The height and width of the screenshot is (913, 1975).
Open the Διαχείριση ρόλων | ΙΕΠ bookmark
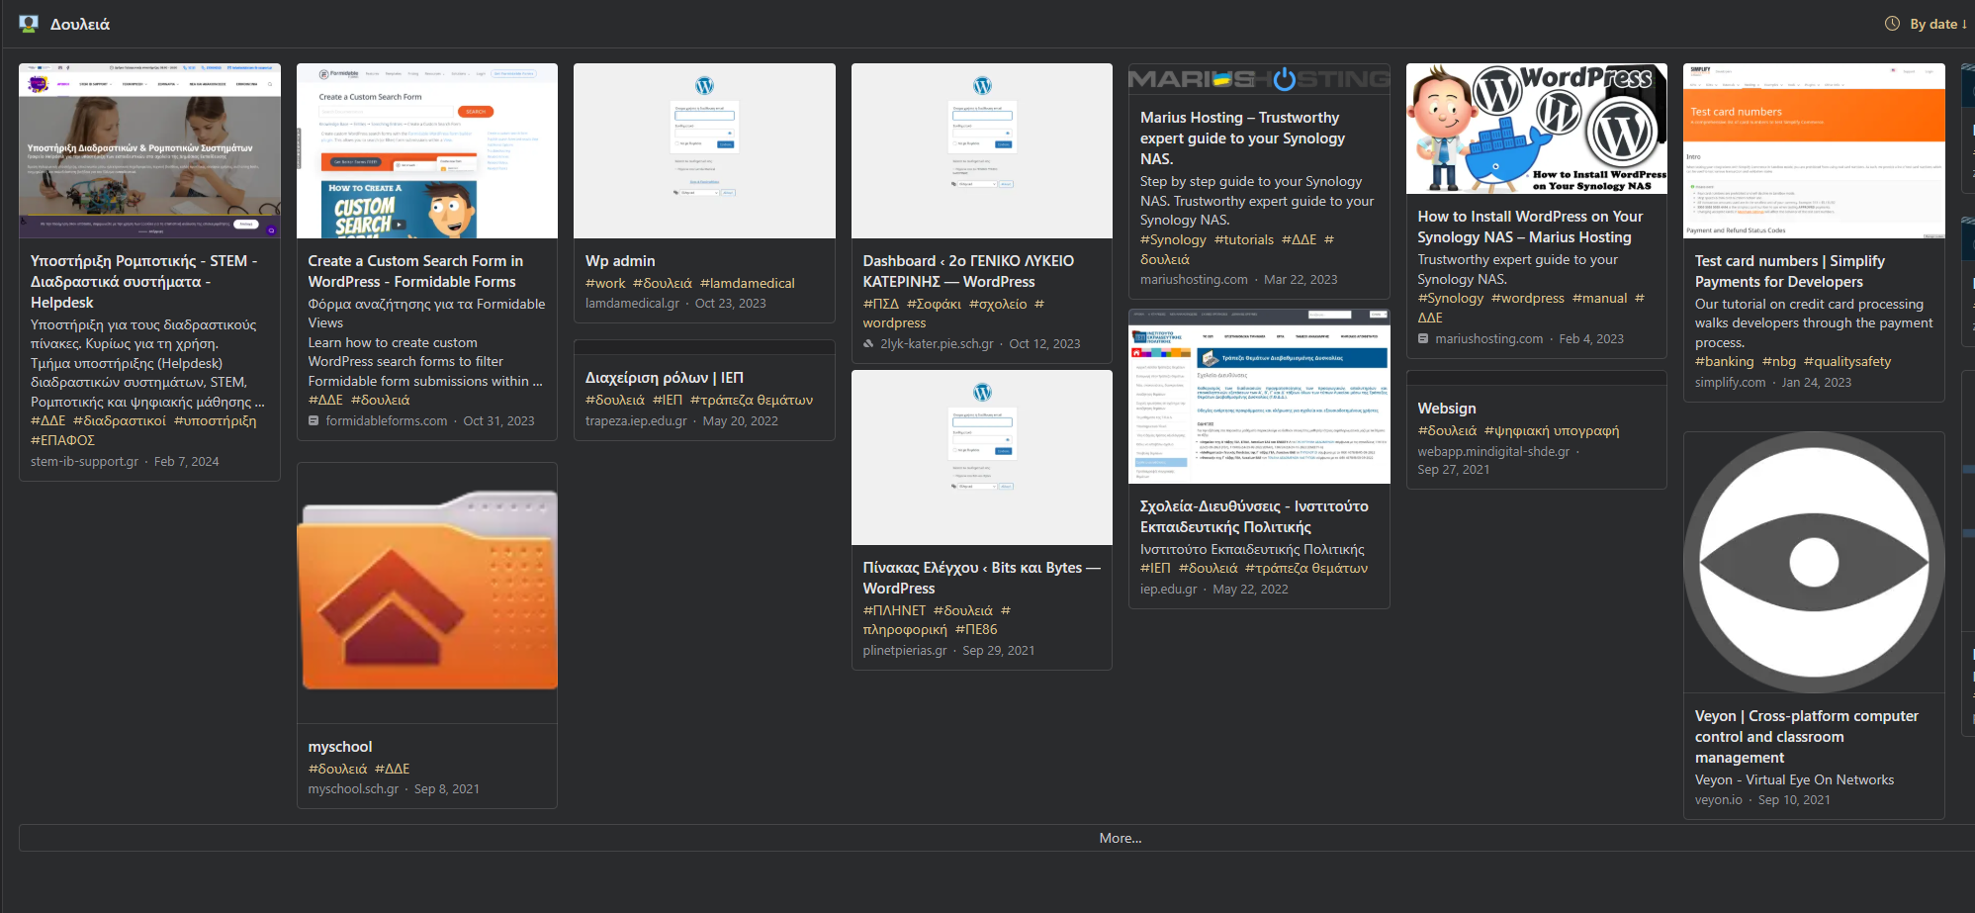pos(665,378)
